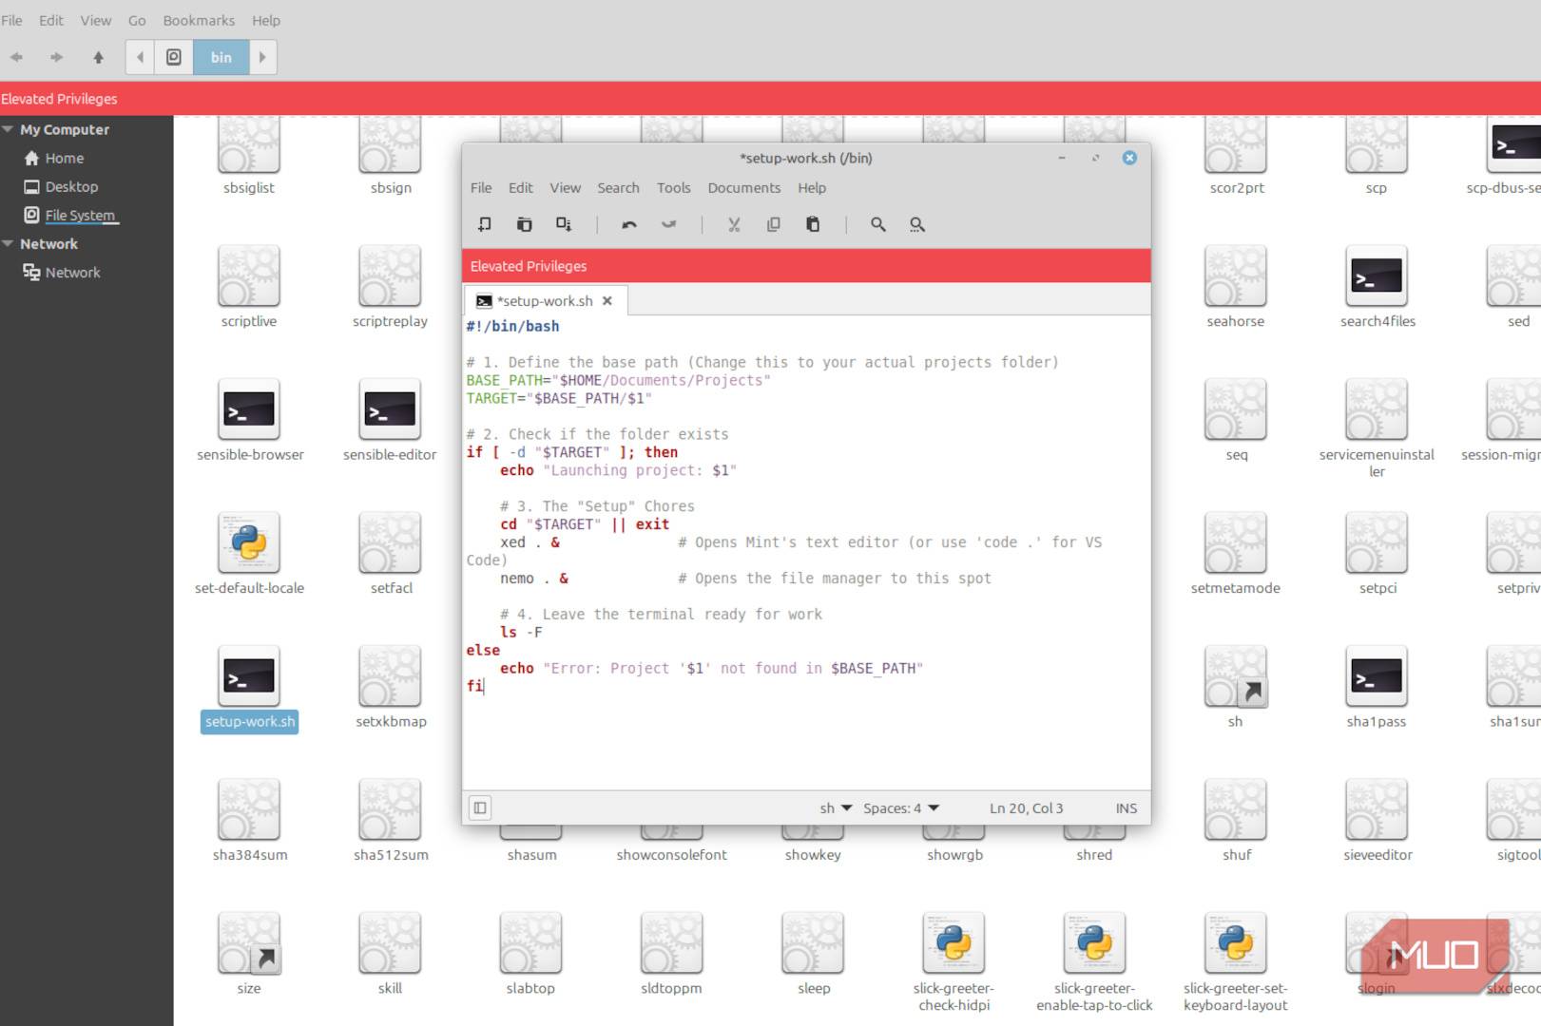
Task: Open Home in the sidebar
Action: [x=64, y=159]
